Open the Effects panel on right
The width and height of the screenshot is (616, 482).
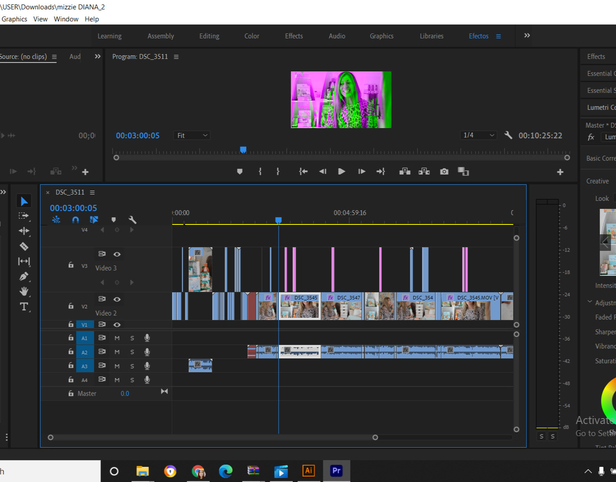pyautogui.click(x=596, y=57)
